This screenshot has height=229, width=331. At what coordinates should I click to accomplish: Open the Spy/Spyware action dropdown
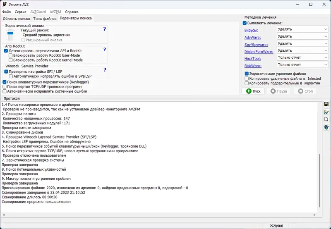point(302,43)
